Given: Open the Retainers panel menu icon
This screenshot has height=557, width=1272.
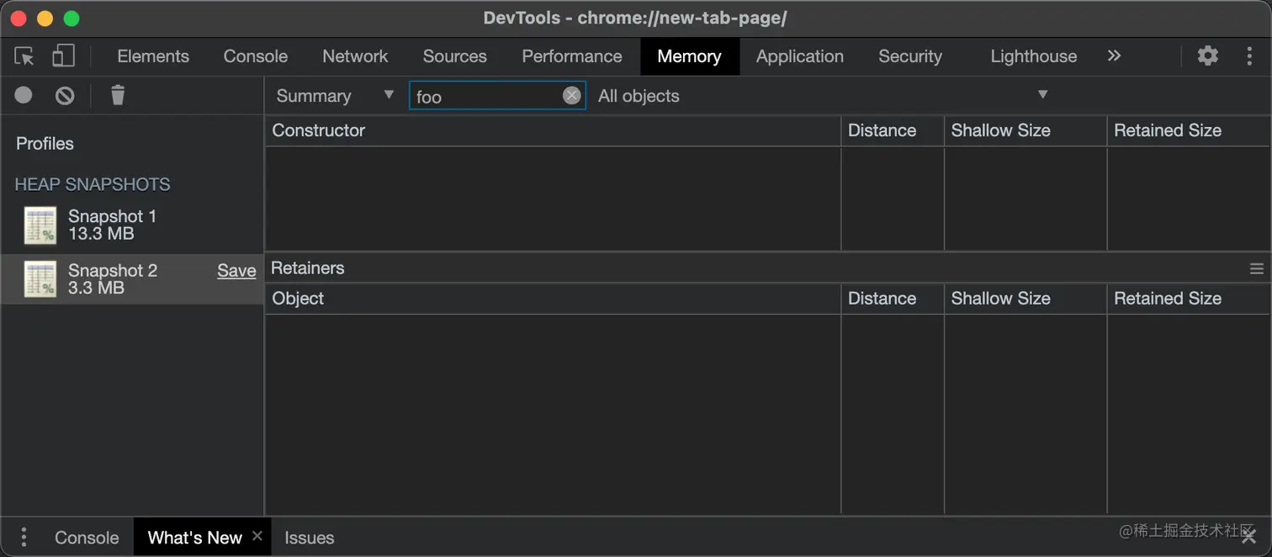Looking at the screenshot, I should 1256,268.
